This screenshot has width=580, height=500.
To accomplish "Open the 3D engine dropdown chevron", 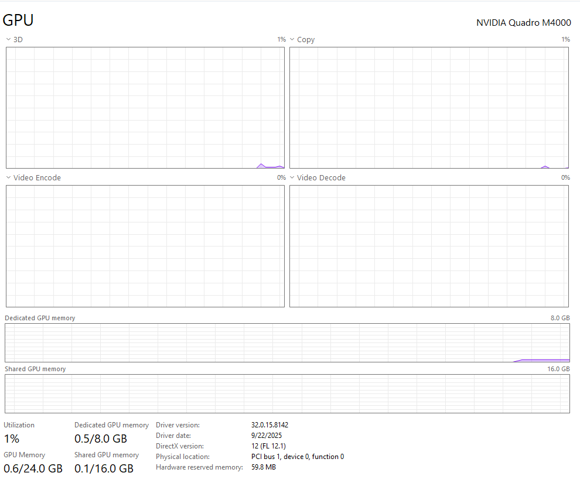I will point(8,40).
